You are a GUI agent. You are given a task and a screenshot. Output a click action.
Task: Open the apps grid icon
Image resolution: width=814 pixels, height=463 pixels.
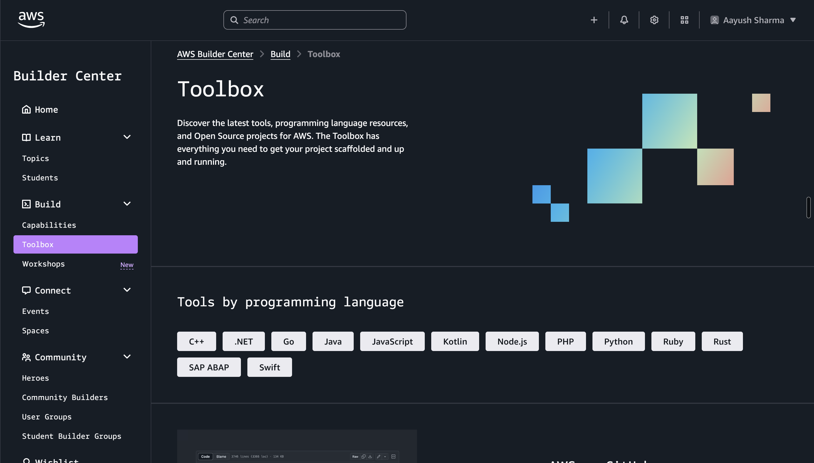(684, 20)
